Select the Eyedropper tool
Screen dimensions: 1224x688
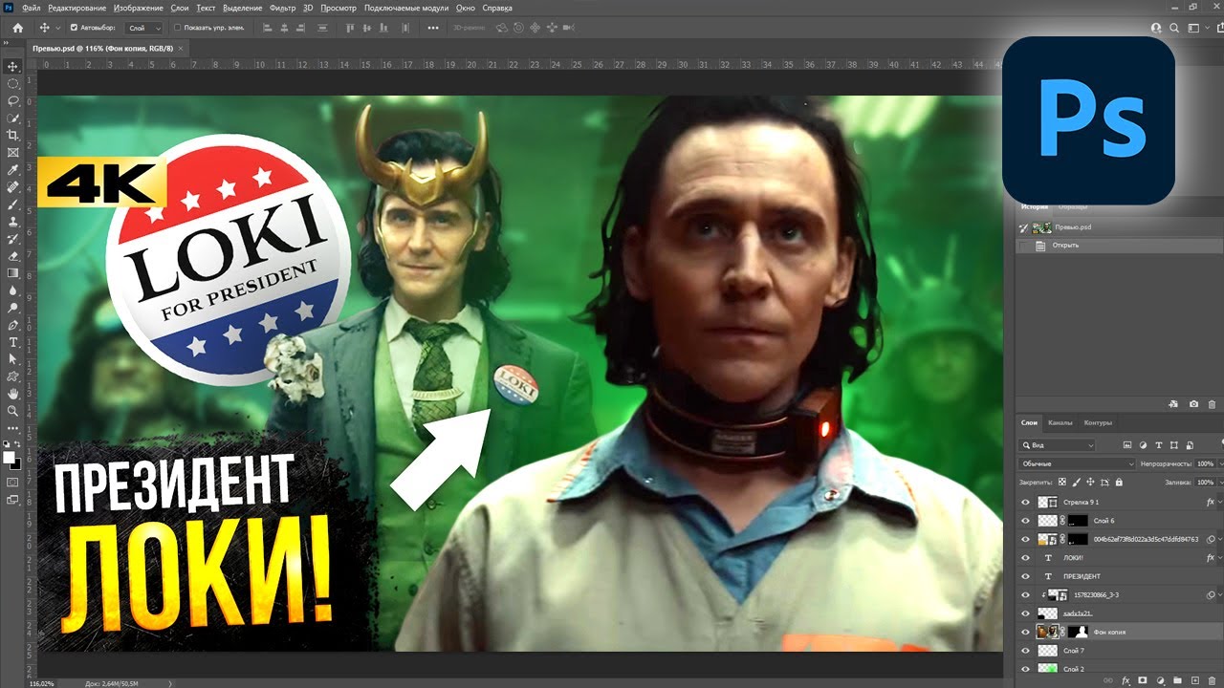[13, 169]
